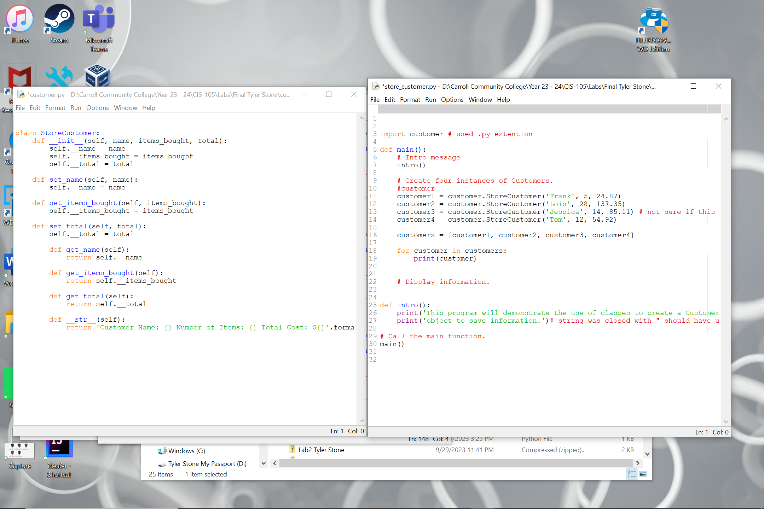
Task: Open Format menu in customer.py window
Action: coord(55,108)
